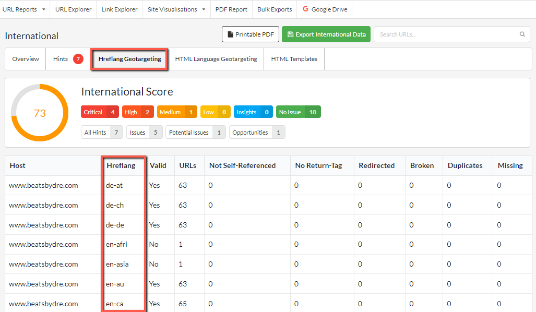Click the URLs value 1 for en-asia

click(x=181, y=264)
